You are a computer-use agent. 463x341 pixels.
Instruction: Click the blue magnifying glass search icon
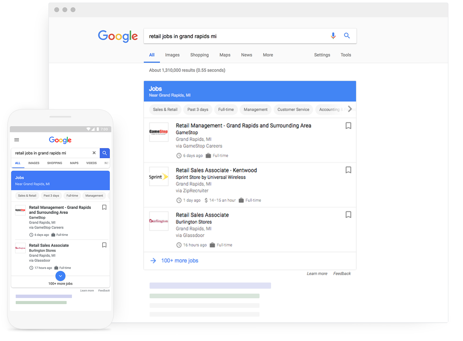coord(347,36)
